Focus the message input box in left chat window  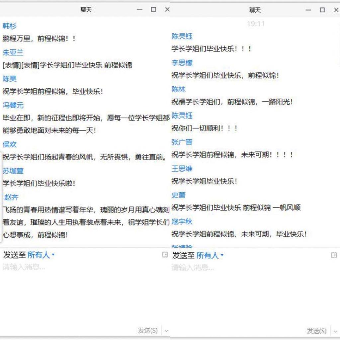pos(85,293)
